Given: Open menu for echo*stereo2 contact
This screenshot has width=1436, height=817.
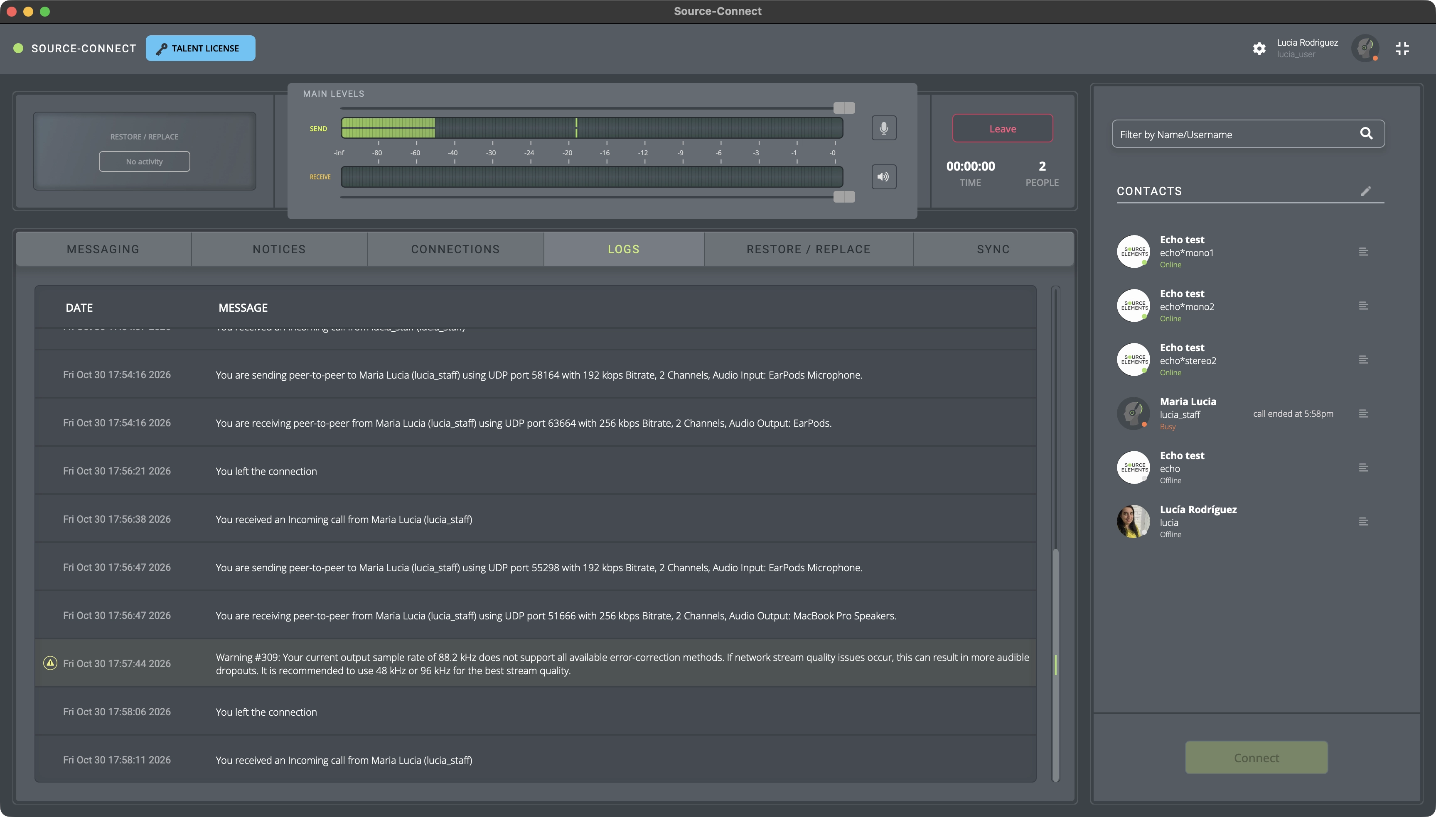Looking at the screenshot, I should tap(1363, 359).
